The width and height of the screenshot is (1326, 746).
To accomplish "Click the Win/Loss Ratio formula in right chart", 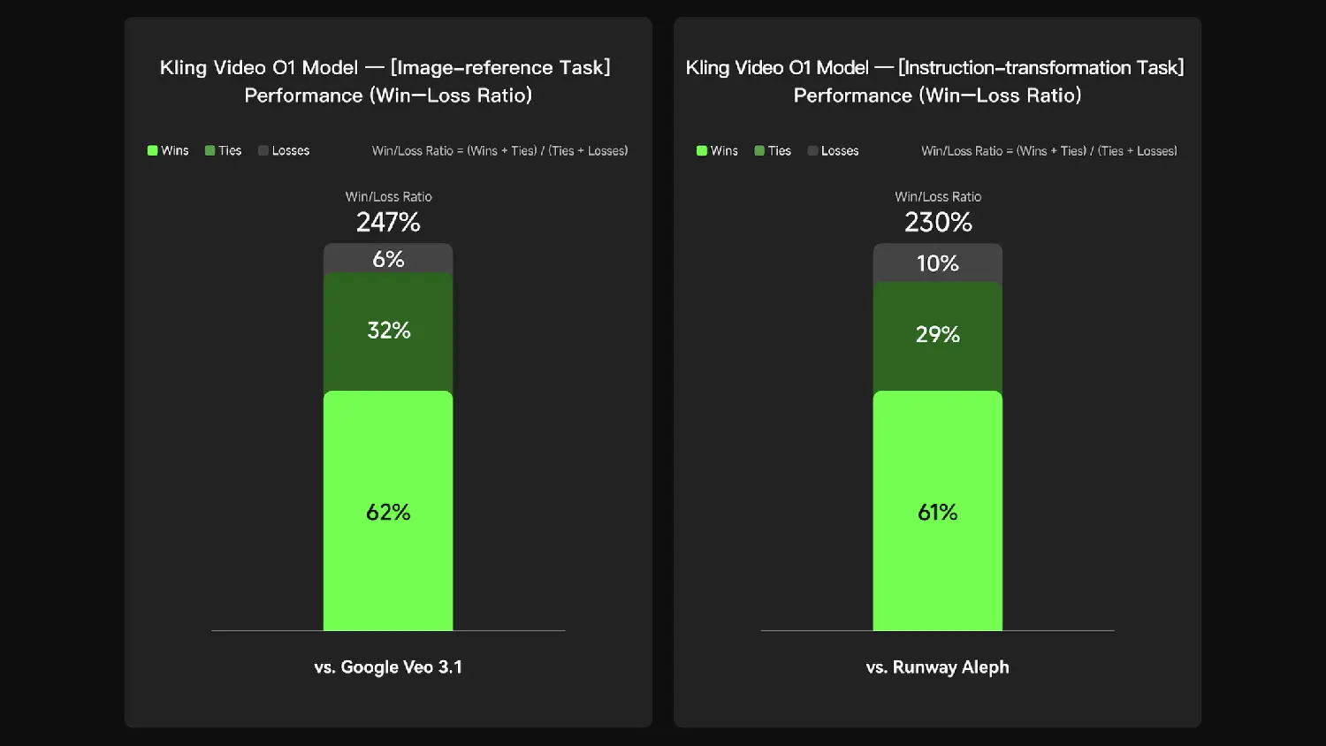I will pyautogui.click(x=1049, y=151).
